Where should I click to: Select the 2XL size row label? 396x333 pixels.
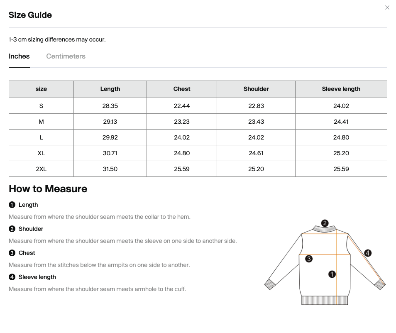coord(41,169)
